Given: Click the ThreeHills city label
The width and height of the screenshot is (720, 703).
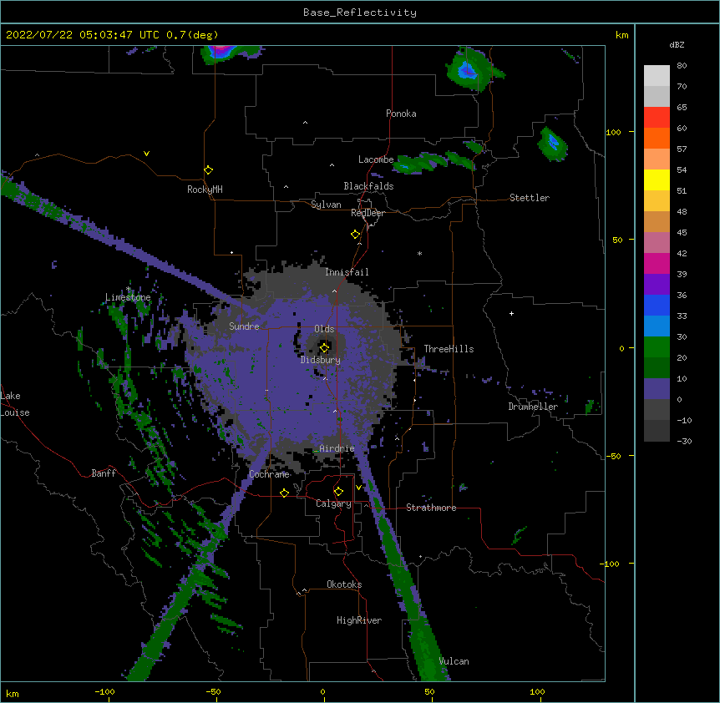Looking at the screenshot, I should (x=449, y=349).
